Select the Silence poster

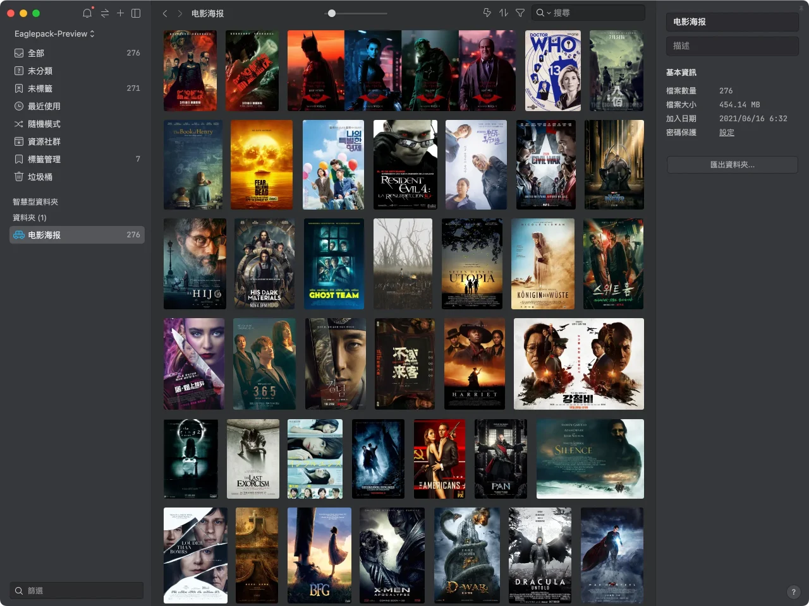[x=590, y=459]
